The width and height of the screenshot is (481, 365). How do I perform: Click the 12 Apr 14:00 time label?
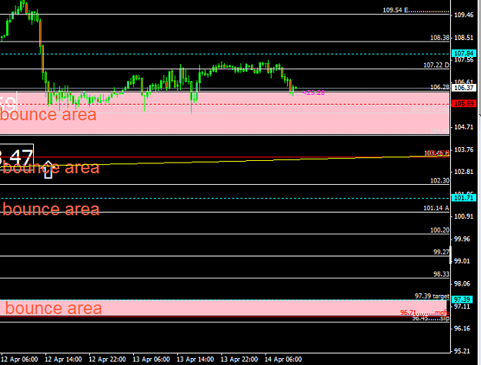63,359
